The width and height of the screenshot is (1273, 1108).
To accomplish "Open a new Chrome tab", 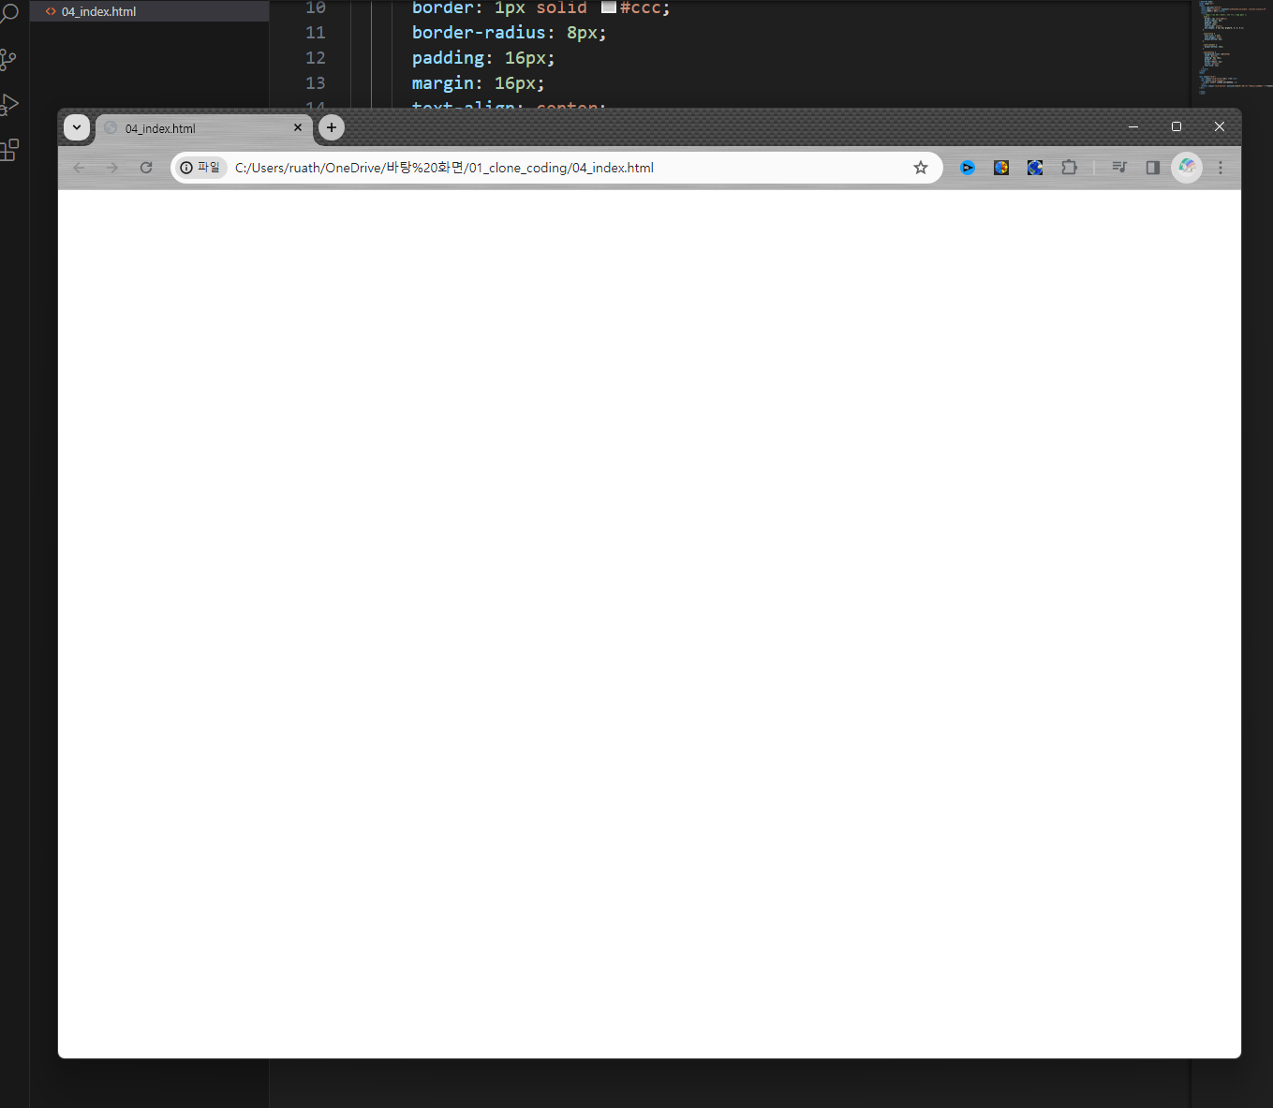I will [x=332, y=127].
